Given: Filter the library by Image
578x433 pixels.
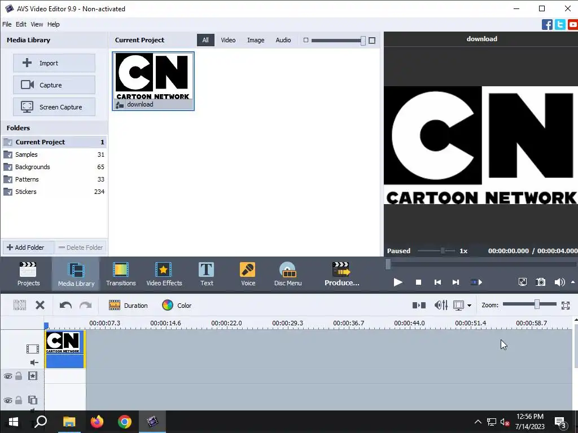Looking at the screenshot, I should pyautogui.click(x=256, y=40).
